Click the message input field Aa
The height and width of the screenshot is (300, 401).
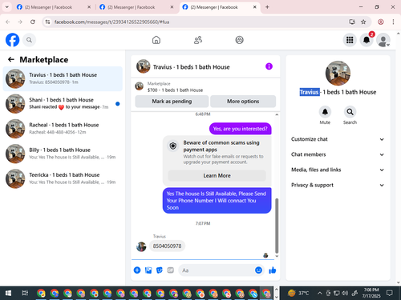point(217,270)
